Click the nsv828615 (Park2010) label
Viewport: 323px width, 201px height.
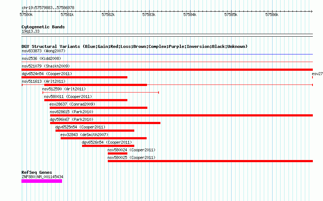(x=71, y=112)
